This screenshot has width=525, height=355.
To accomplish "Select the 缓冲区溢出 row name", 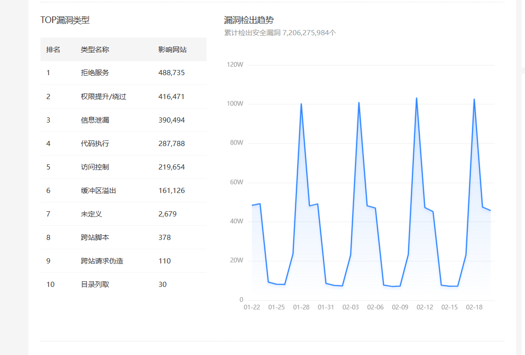I will pos(99,191).
